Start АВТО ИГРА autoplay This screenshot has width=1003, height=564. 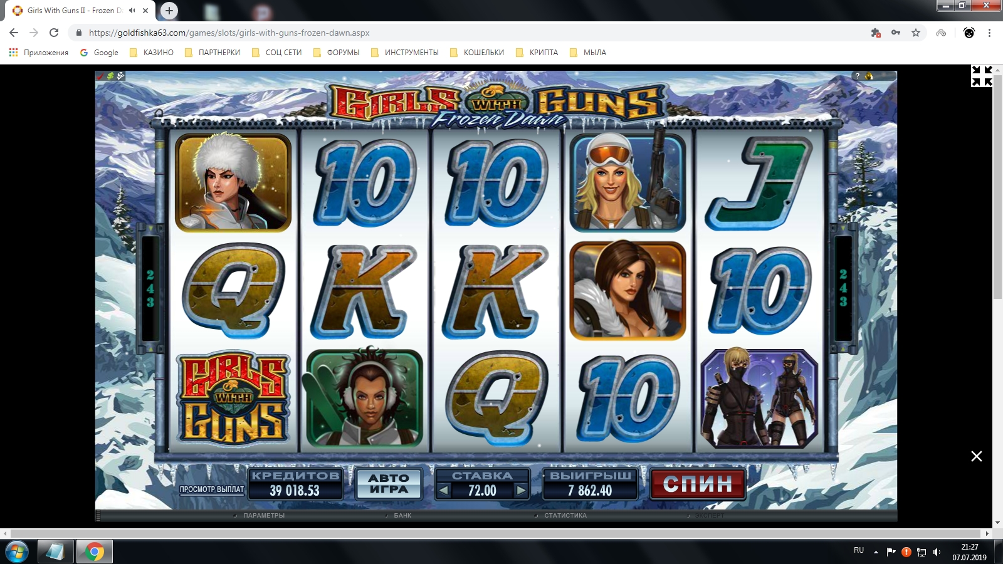click(x=389, y=484)
